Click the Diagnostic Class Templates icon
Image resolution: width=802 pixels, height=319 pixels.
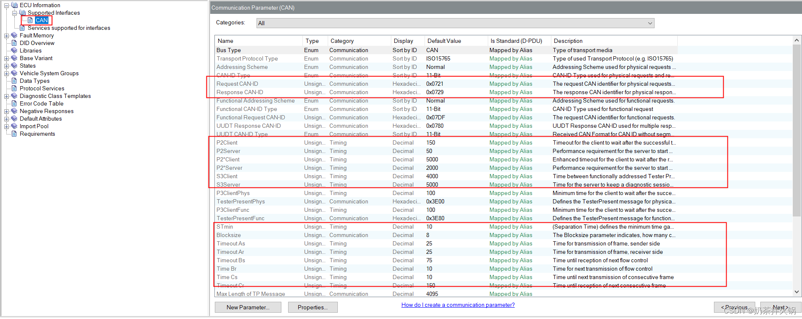14,96
